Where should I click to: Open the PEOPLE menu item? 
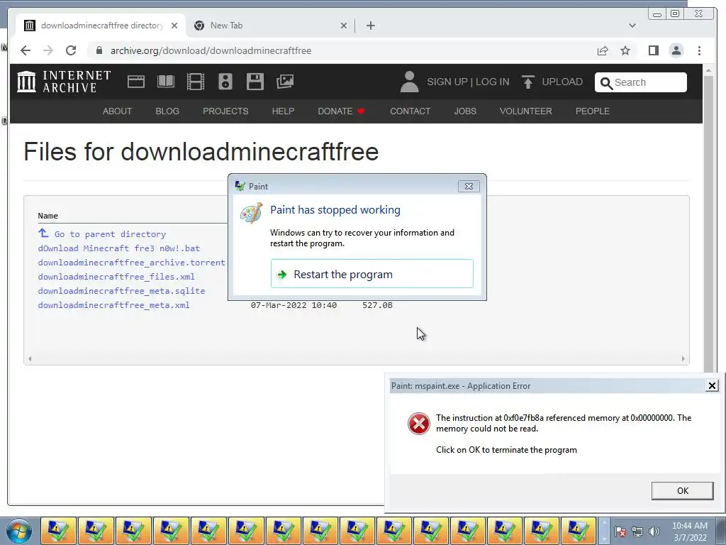point(592,111)
